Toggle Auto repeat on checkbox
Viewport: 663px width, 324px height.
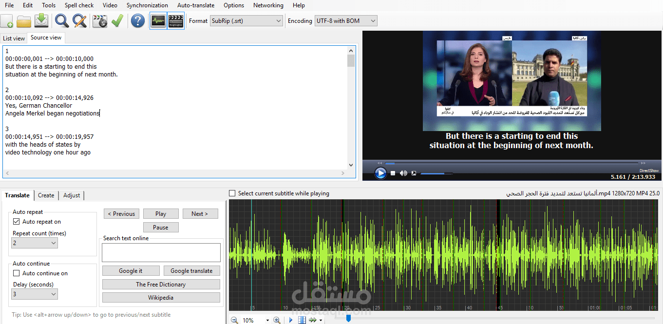tap(16, 222)
